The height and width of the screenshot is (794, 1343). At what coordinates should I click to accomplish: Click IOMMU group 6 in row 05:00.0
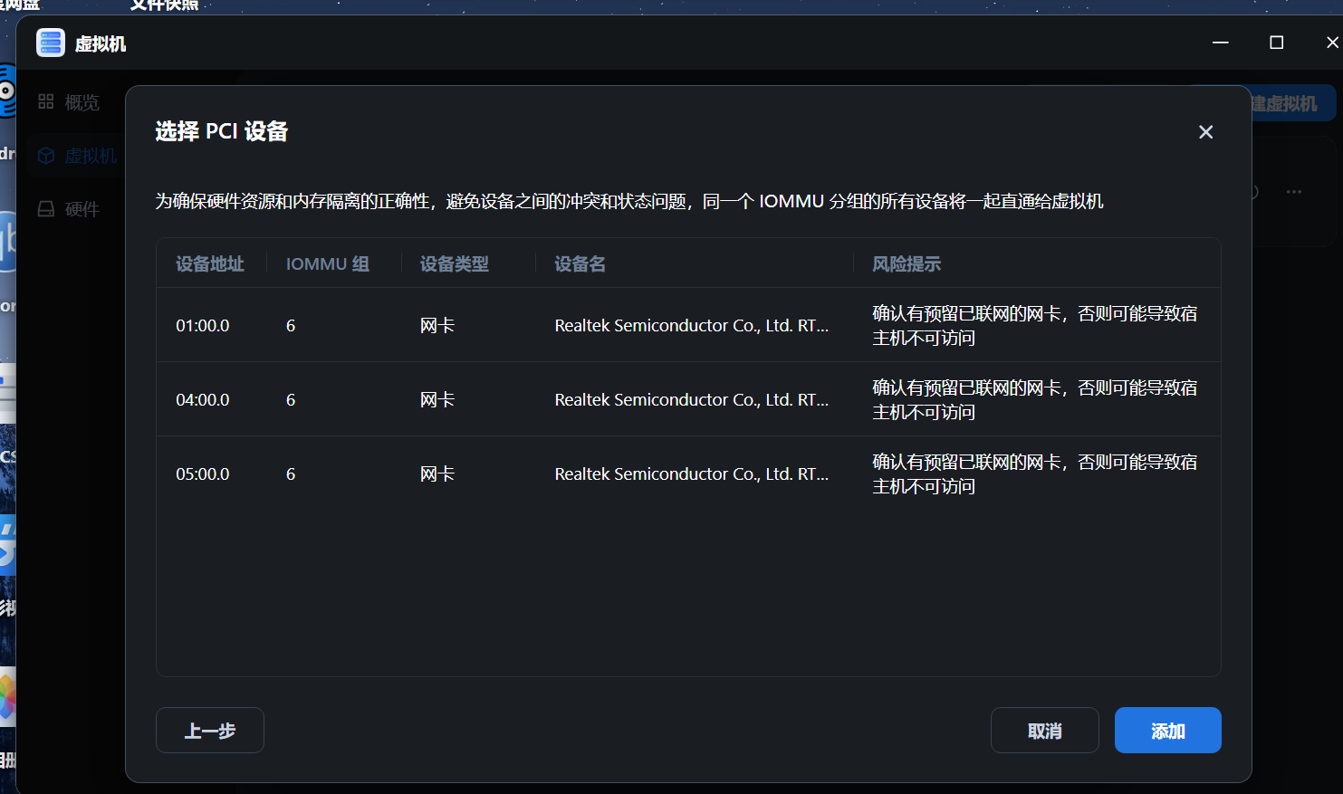291,474
